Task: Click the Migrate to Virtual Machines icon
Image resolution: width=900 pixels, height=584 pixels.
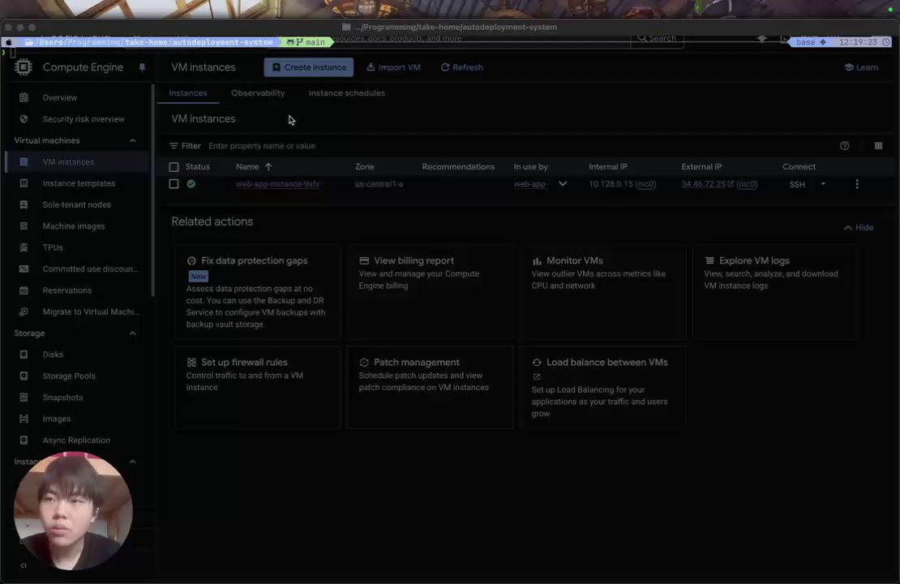Action: pos(24,311)
